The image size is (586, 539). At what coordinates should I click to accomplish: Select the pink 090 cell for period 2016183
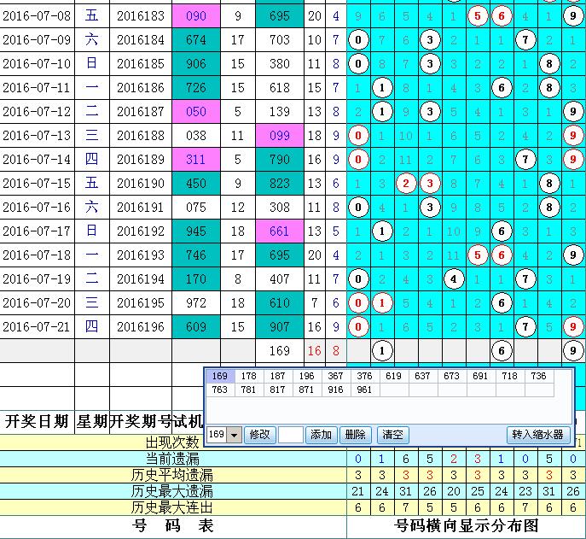tap(196, 15)
